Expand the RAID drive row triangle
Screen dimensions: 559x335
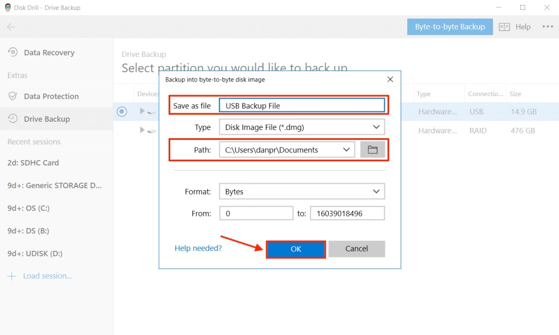coord(142,130)
